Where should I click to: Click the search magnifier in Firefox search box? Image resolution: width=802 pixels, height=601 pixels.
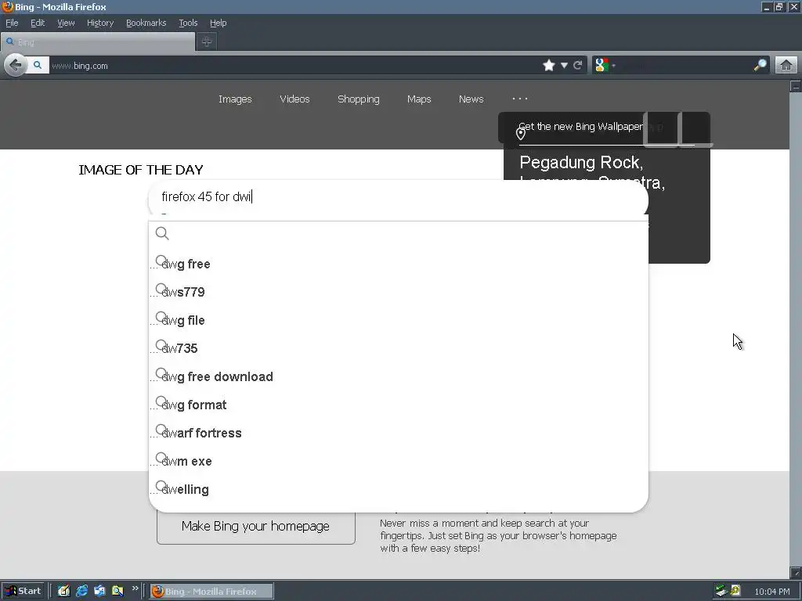760,65
